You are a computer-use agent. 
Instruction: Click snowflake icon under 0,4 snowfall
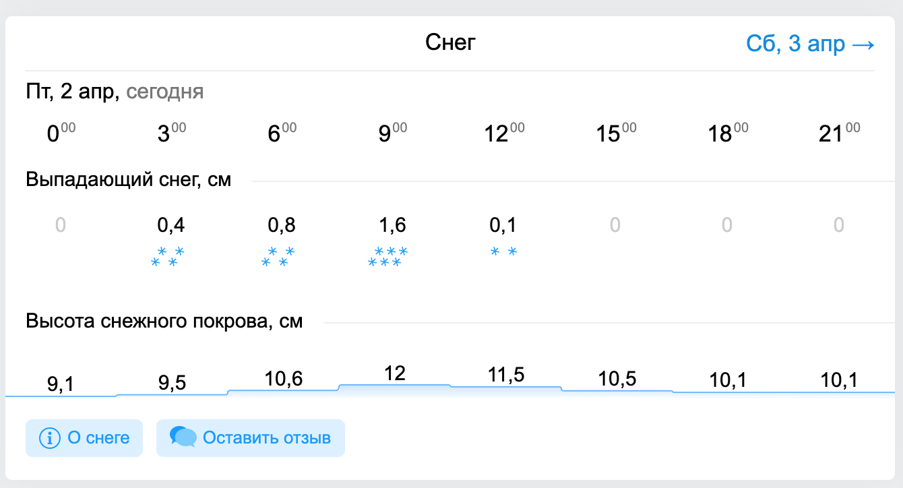(168, 257)
